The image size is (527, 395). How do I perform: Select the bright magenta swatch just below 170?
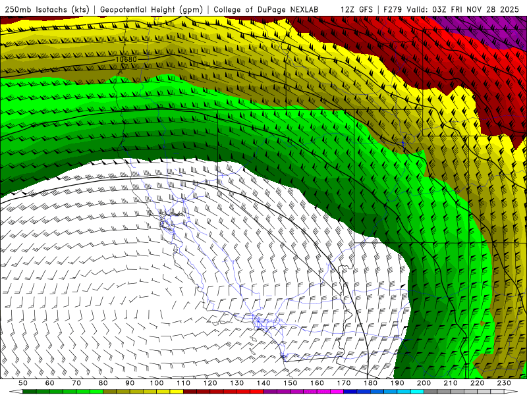[337, 392]
